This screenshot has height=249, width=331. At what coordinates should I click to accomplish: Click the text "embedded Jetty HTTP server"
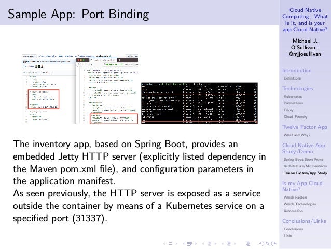(75, 156)
